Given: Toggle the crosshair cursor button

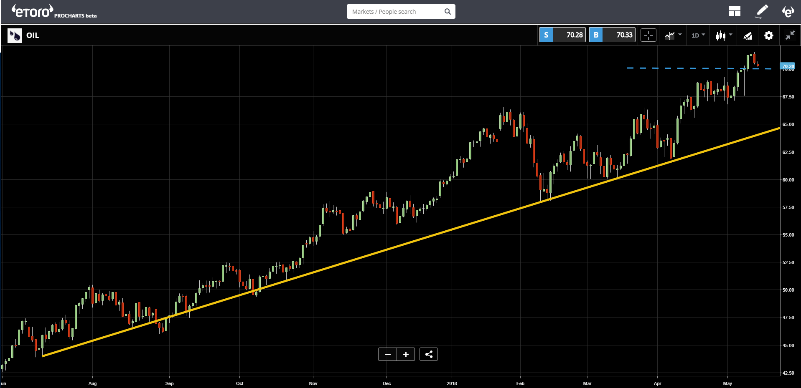Looking at the screenshot, I should 648,35.
